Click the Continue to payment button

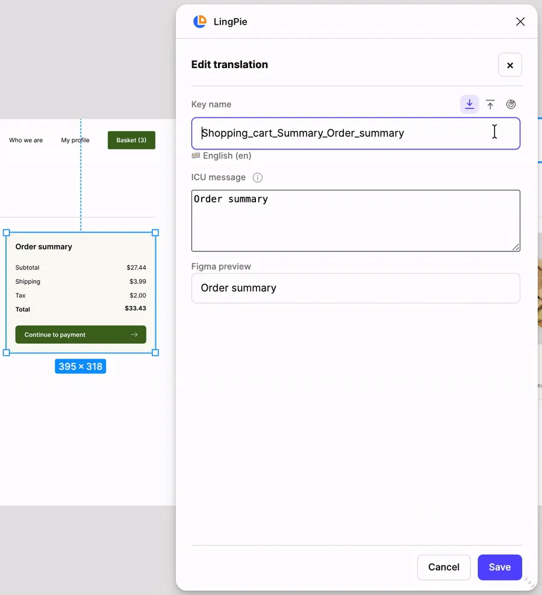pyautogui.click(x=81, y=335)
